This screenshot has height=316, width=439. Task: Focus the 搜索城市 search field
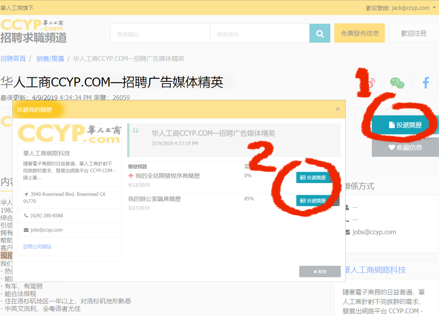pos(260,33)
